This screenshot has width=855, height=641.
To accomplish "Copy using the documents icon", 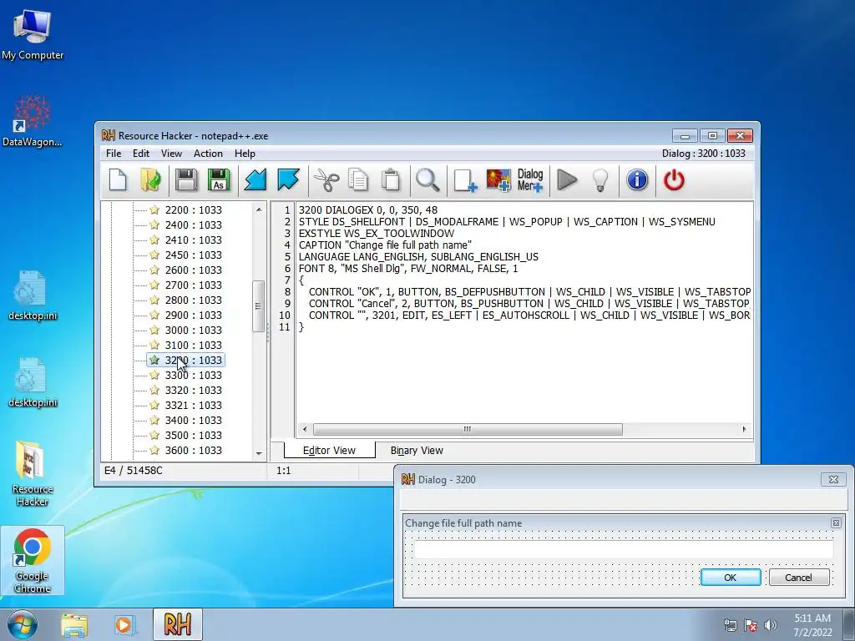I will (x=358, y=180).
